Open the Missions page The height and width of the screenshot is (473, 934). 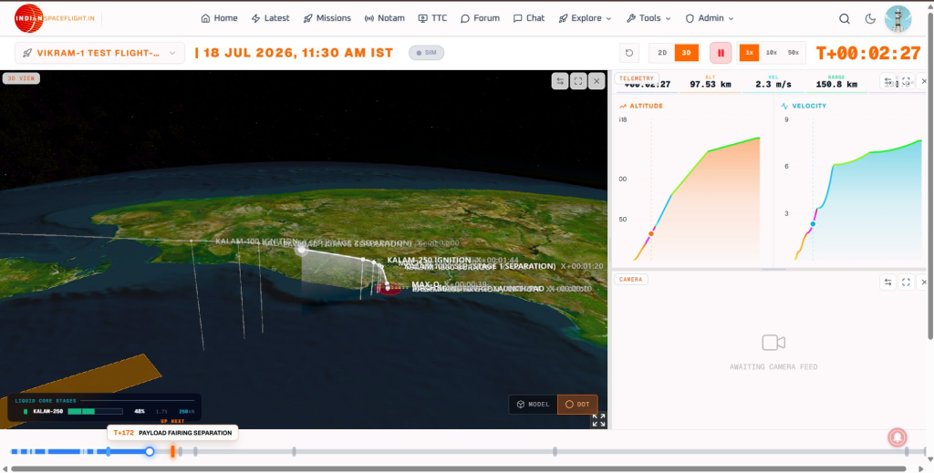coord(327,18)
